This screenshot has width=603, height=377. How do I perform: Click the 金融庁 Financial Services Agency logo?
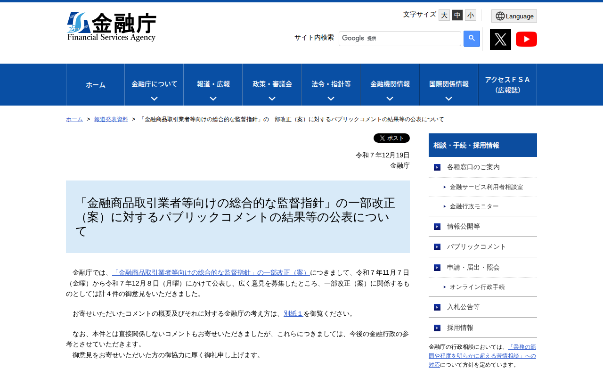click(x=112, y=26)
